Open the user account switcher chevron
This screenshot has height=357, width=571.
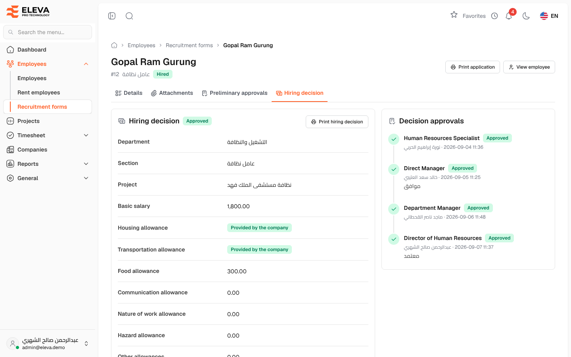(x=86, y=344)
